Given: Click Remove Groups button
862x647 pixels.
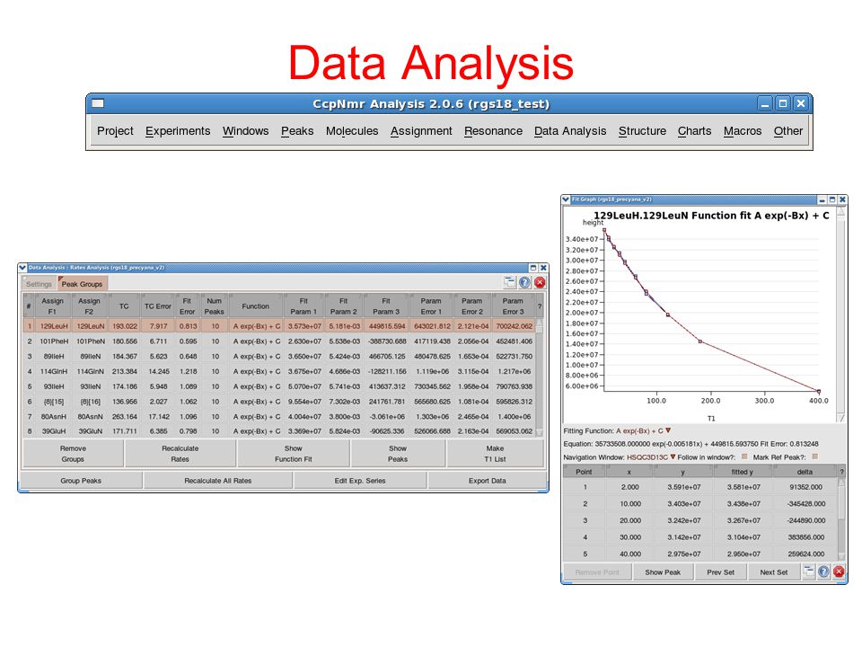Looking at the screenshot, I should tap(73, 454).
